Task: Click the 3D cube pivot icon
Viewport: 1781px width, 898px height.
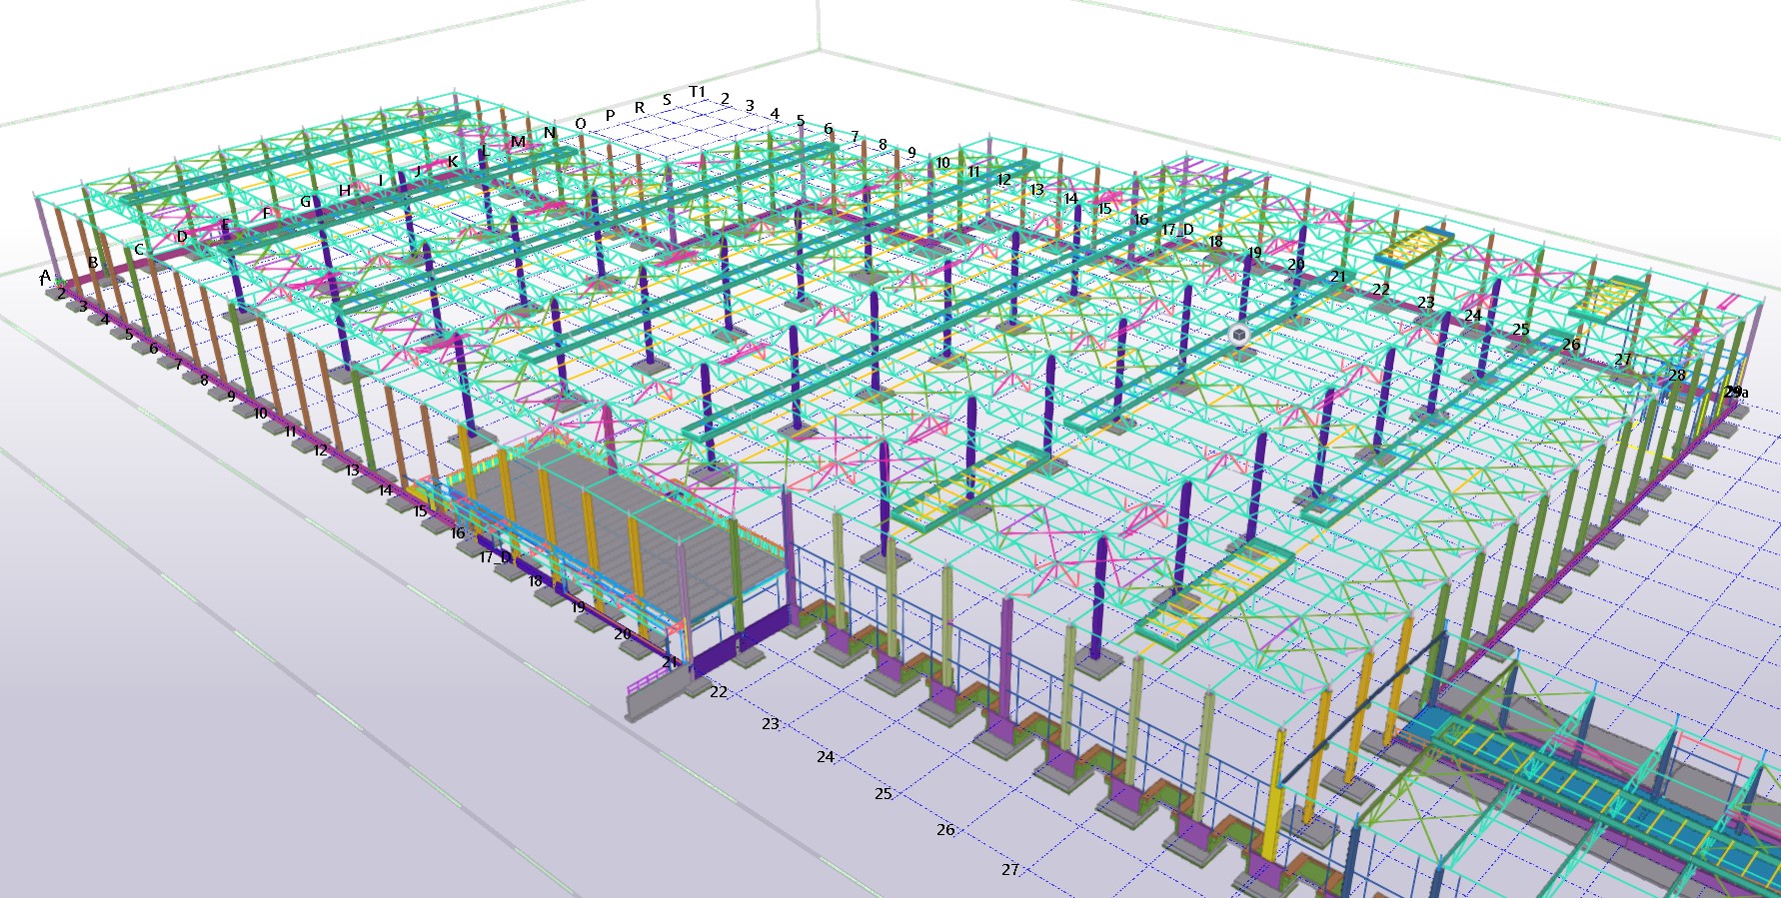Action: 1239,335
